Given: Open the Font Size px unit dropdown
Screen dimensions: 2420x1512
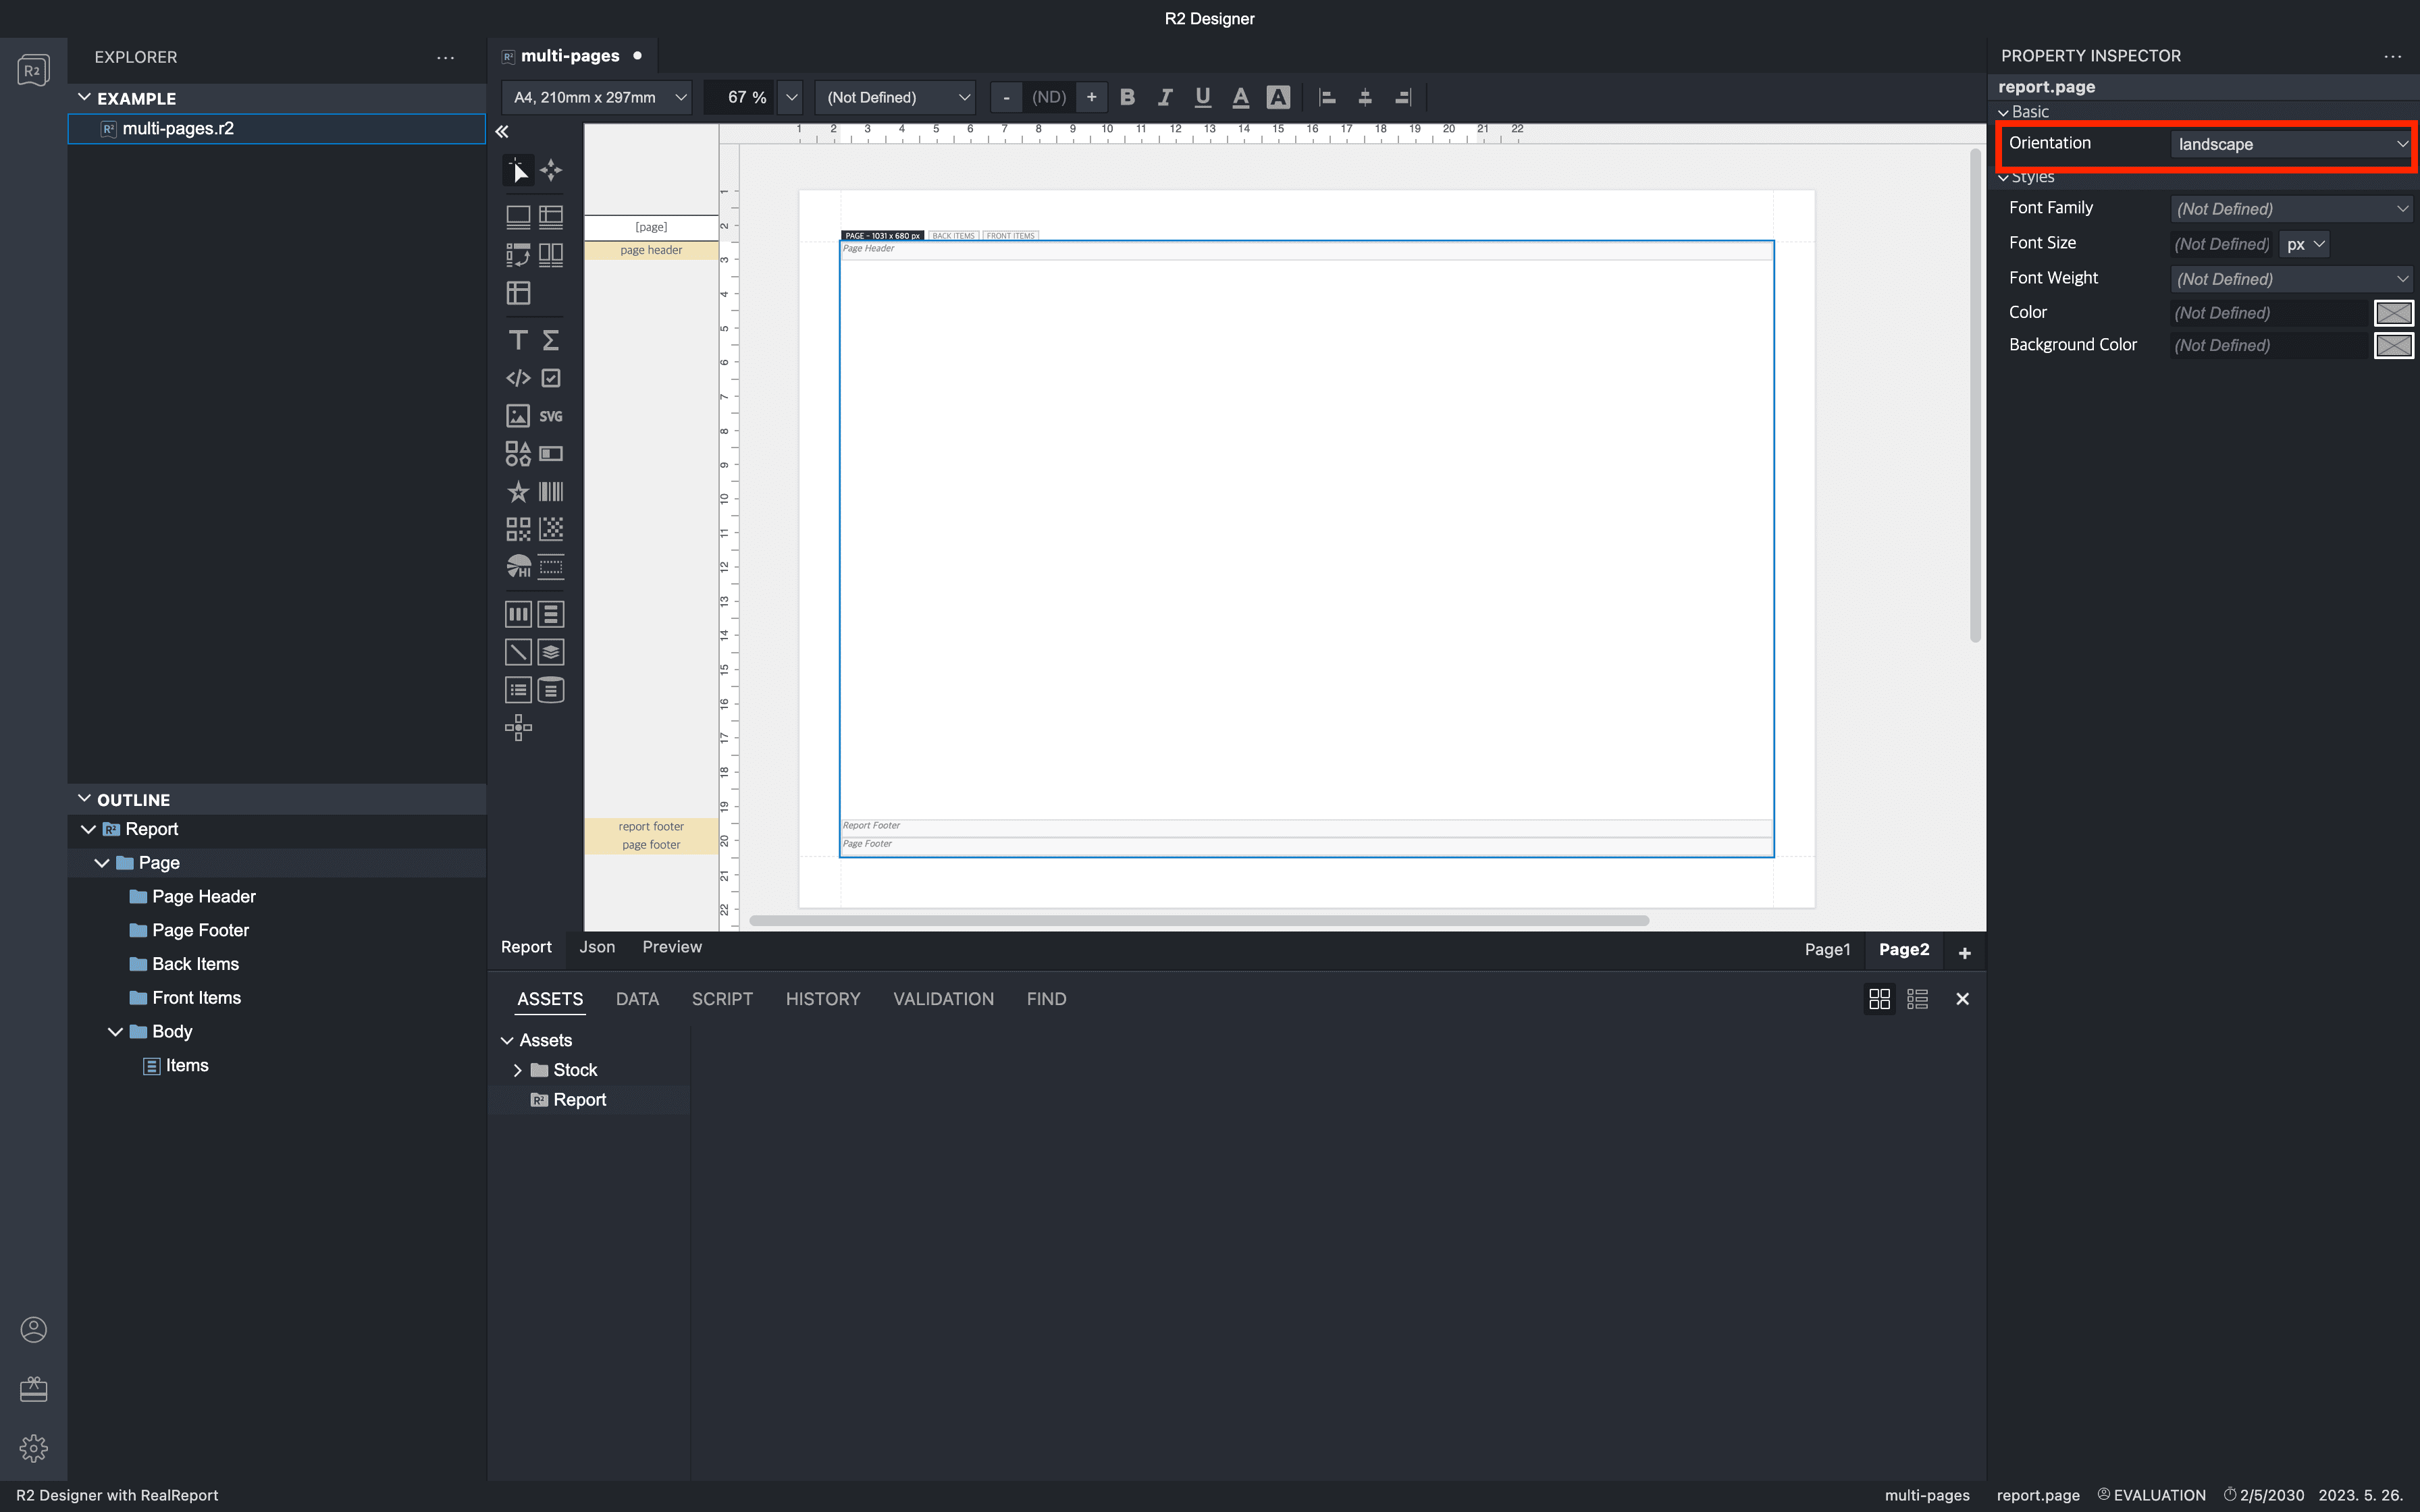Looking at the screenshot, I should click(2305, 244).
